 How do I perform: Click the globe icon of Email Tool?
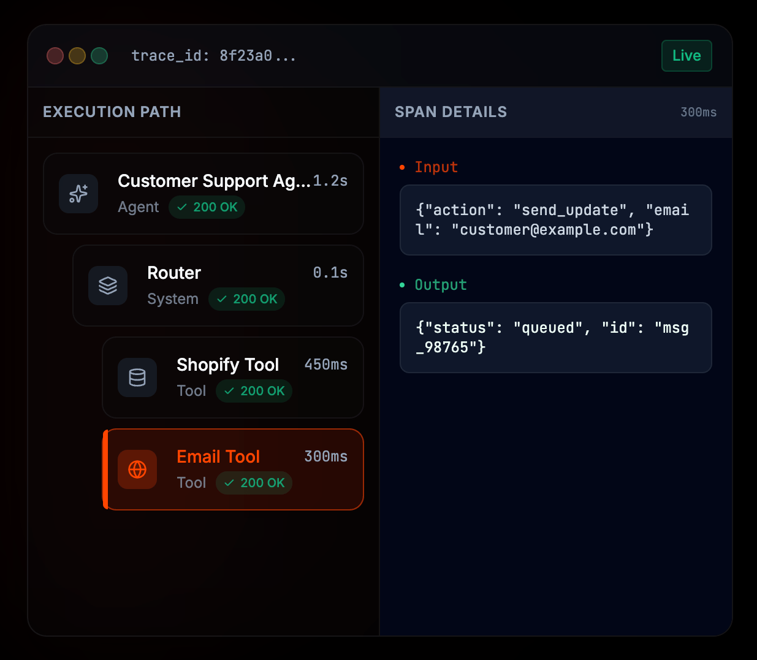[137, 469]
